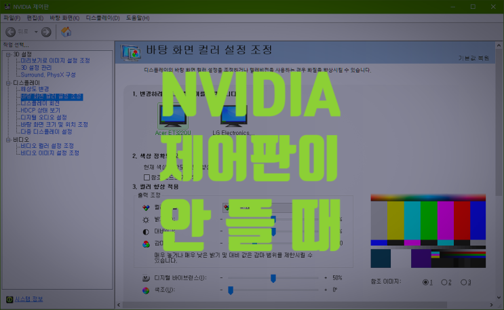The width and height of the screenshot is (504, 310).
Task: Collapse the 디스플레이 tree node
Action: (8, 83)
